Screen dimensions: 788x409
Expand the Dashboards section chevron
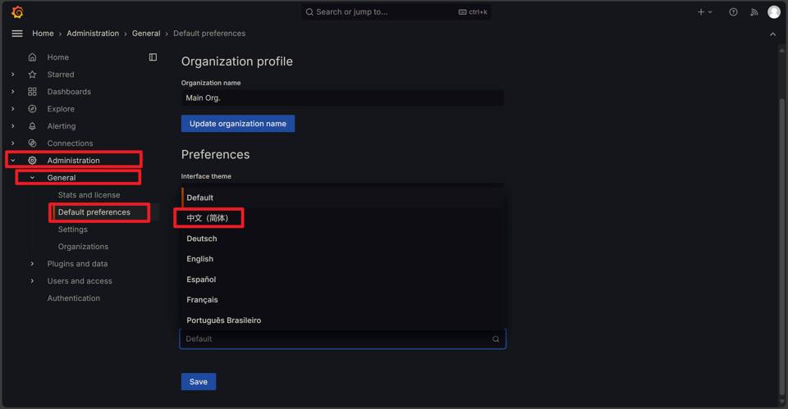click(x=12, y=92)
